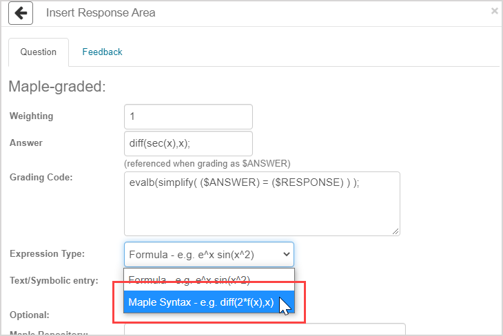The width and height of the screenshot is (503, 336).
Task: Focus the Weighting input field
Action: click(x=188, y=116)
